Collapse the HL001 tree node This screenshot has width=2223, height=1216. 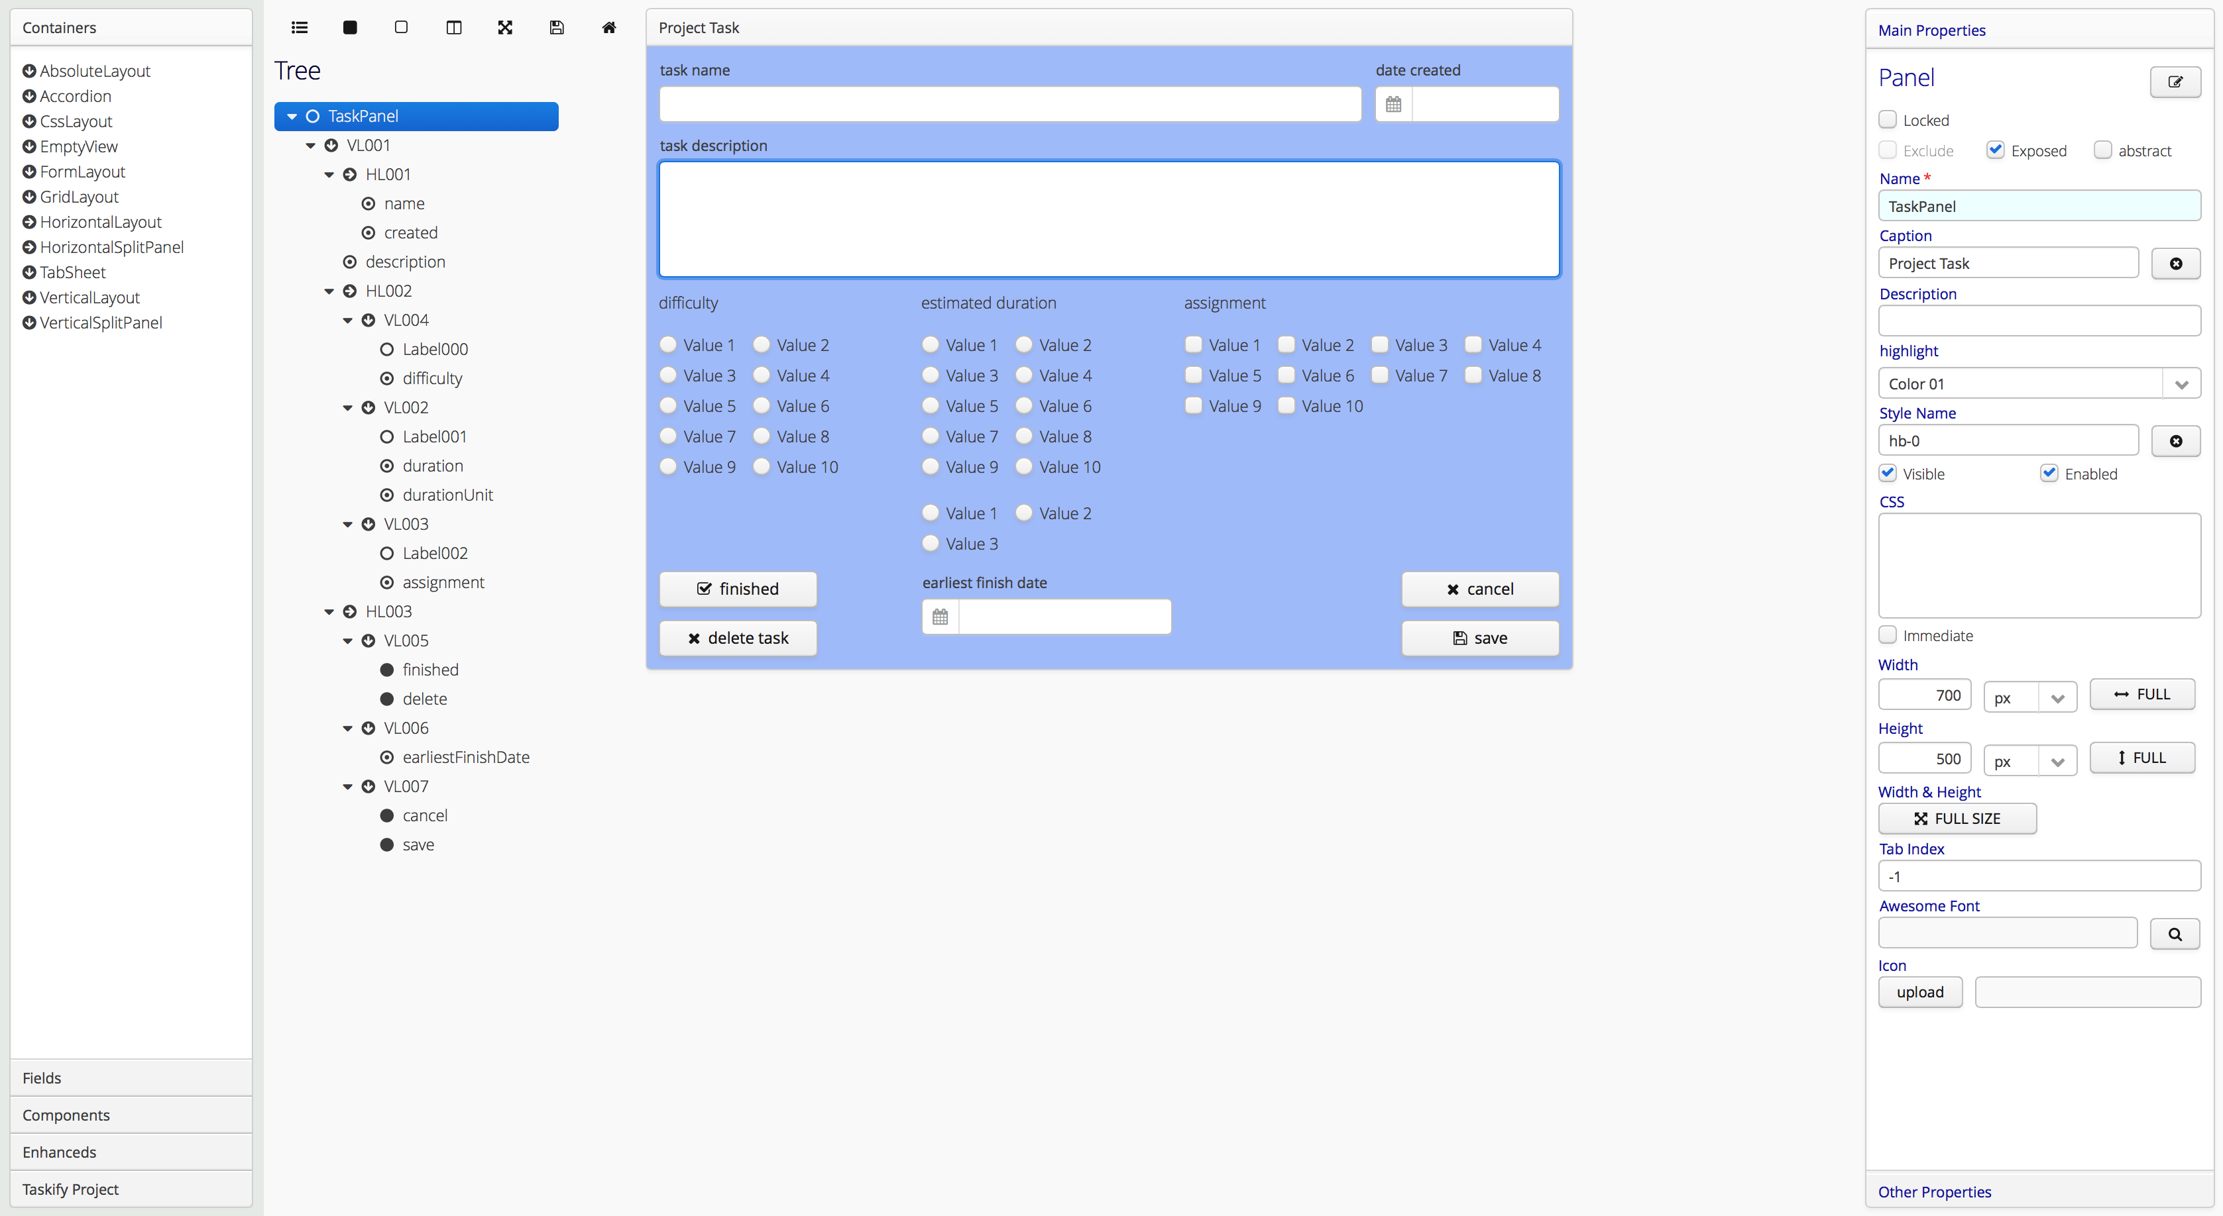(x=329, y=175)
